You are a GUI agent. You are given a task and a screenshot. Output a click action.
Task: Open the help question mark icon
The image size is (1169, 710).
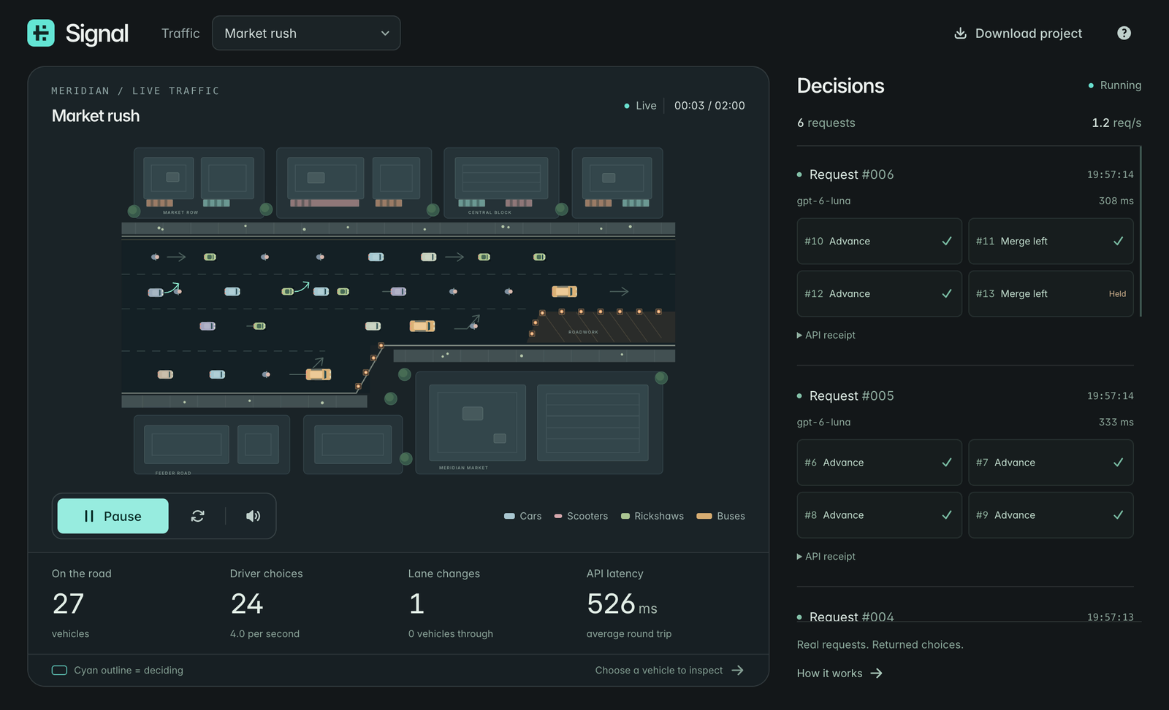coord(1124,33)
